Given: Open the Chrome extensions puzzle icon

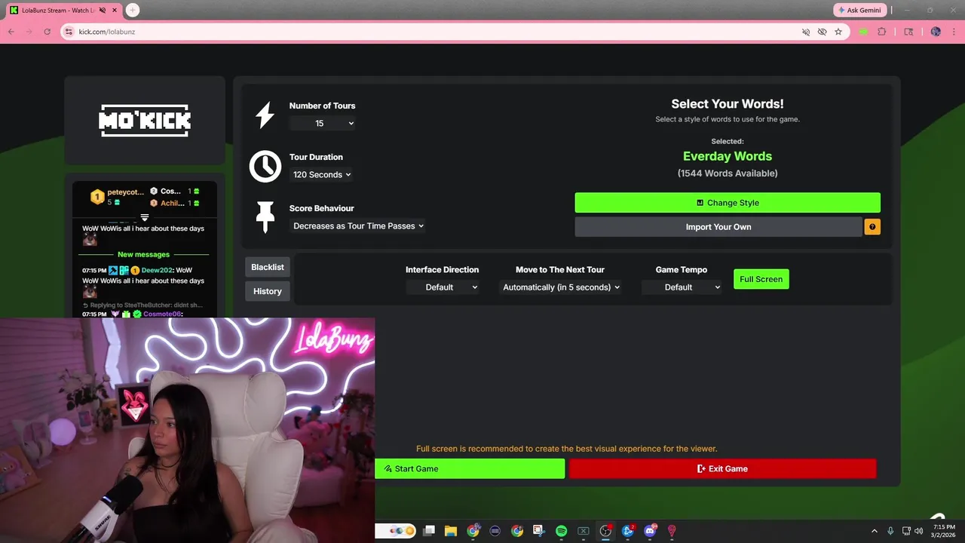Looking at the screenshot, I should click(882, 32).
